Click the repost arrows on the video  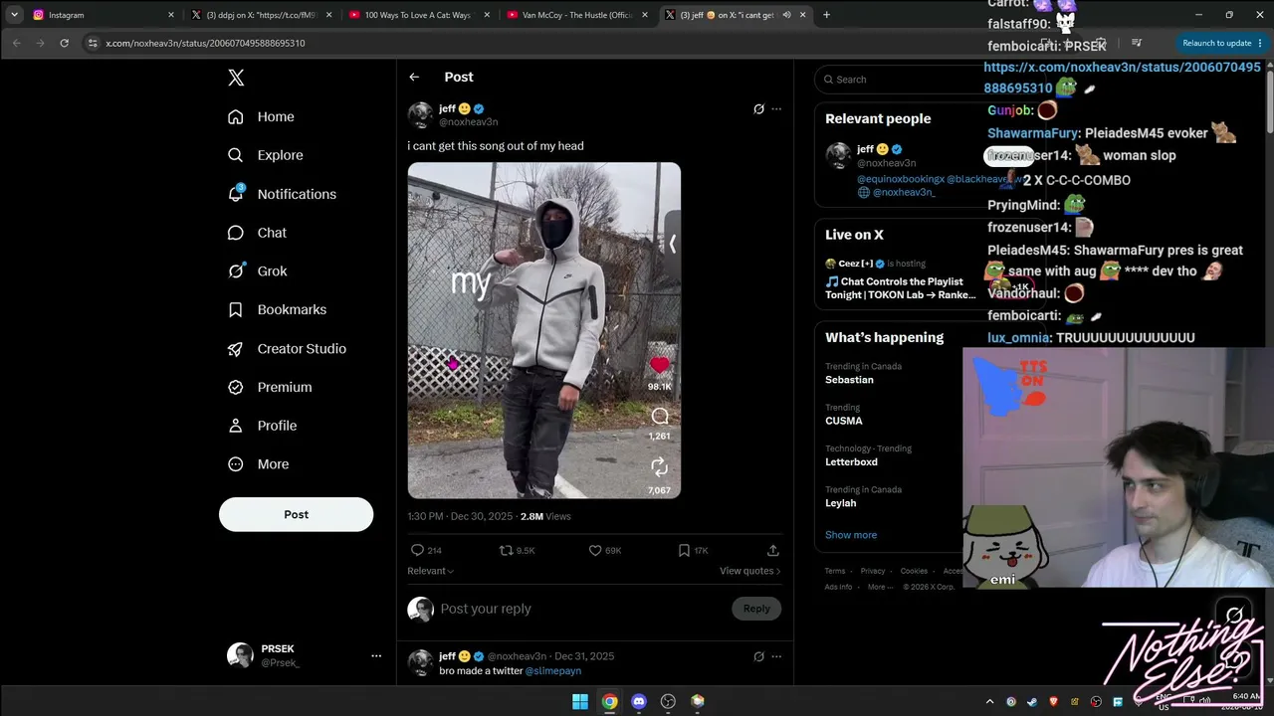659,466
